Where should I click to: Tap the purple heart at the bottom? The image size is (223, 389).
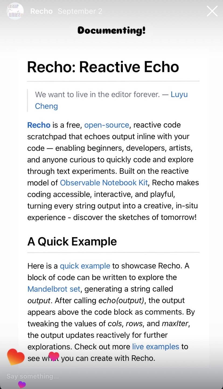coord(22,384)
